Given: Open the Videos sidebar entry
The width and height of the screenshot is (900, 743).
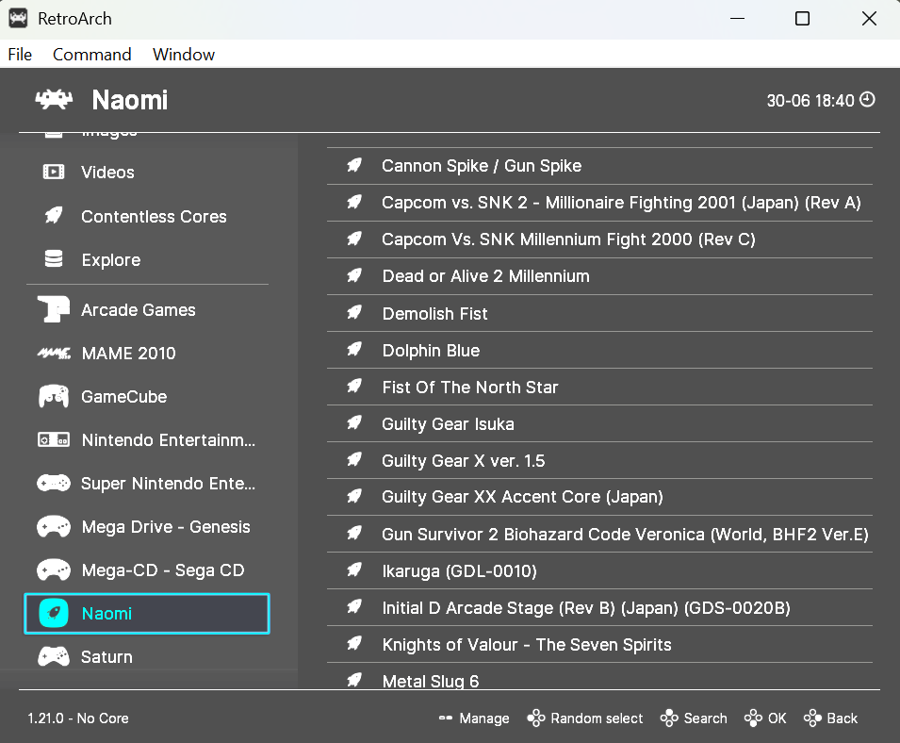Looking at the screenshot, I should pos(147,172).
